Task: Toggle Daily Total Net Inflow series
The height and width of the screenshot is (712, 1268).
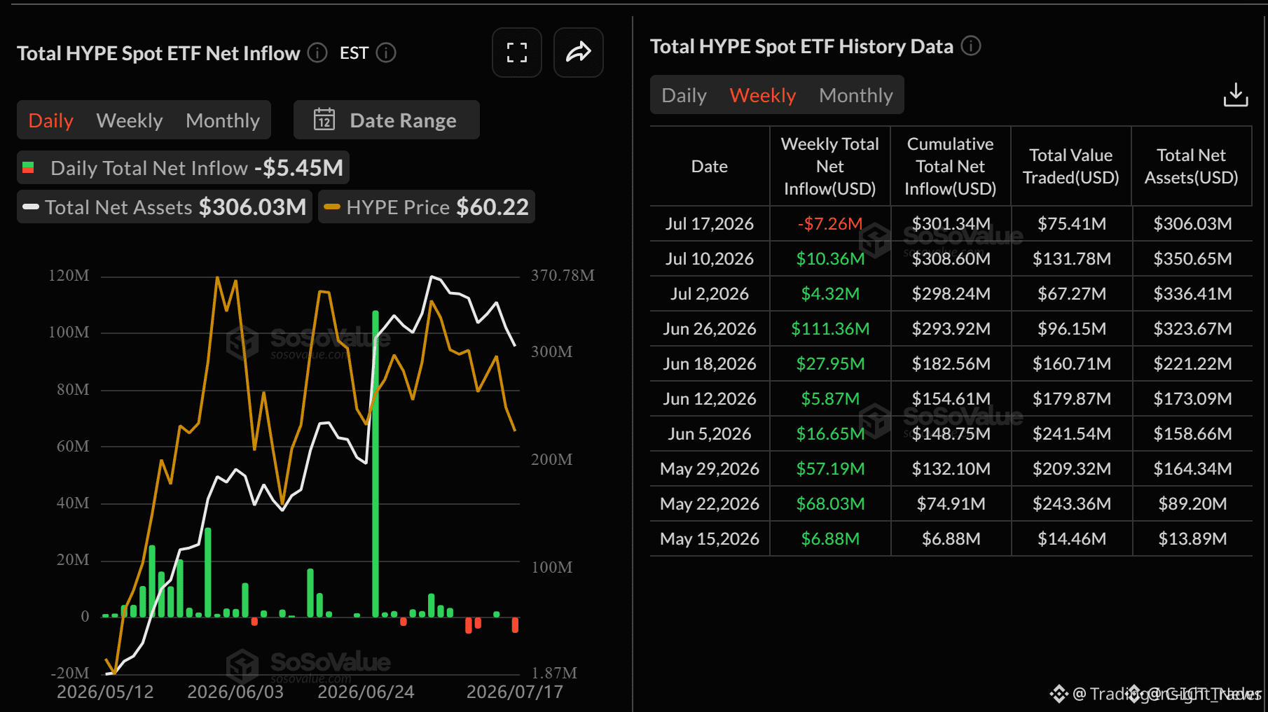Action: pyautogui.click(x=183, y=168)
